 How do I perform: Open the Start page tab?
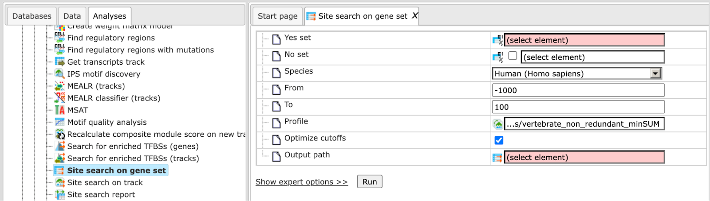(278, 16)
